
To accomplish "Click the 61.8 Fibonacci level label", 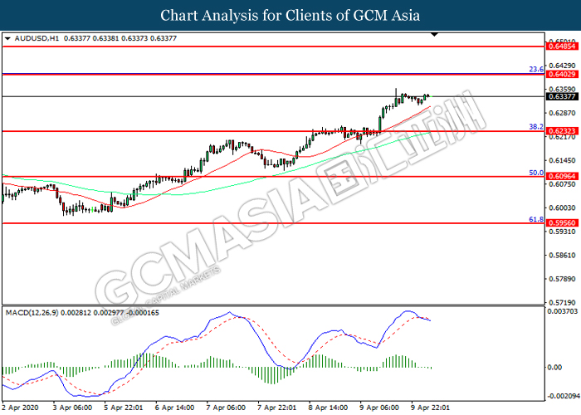I will 536,219.
